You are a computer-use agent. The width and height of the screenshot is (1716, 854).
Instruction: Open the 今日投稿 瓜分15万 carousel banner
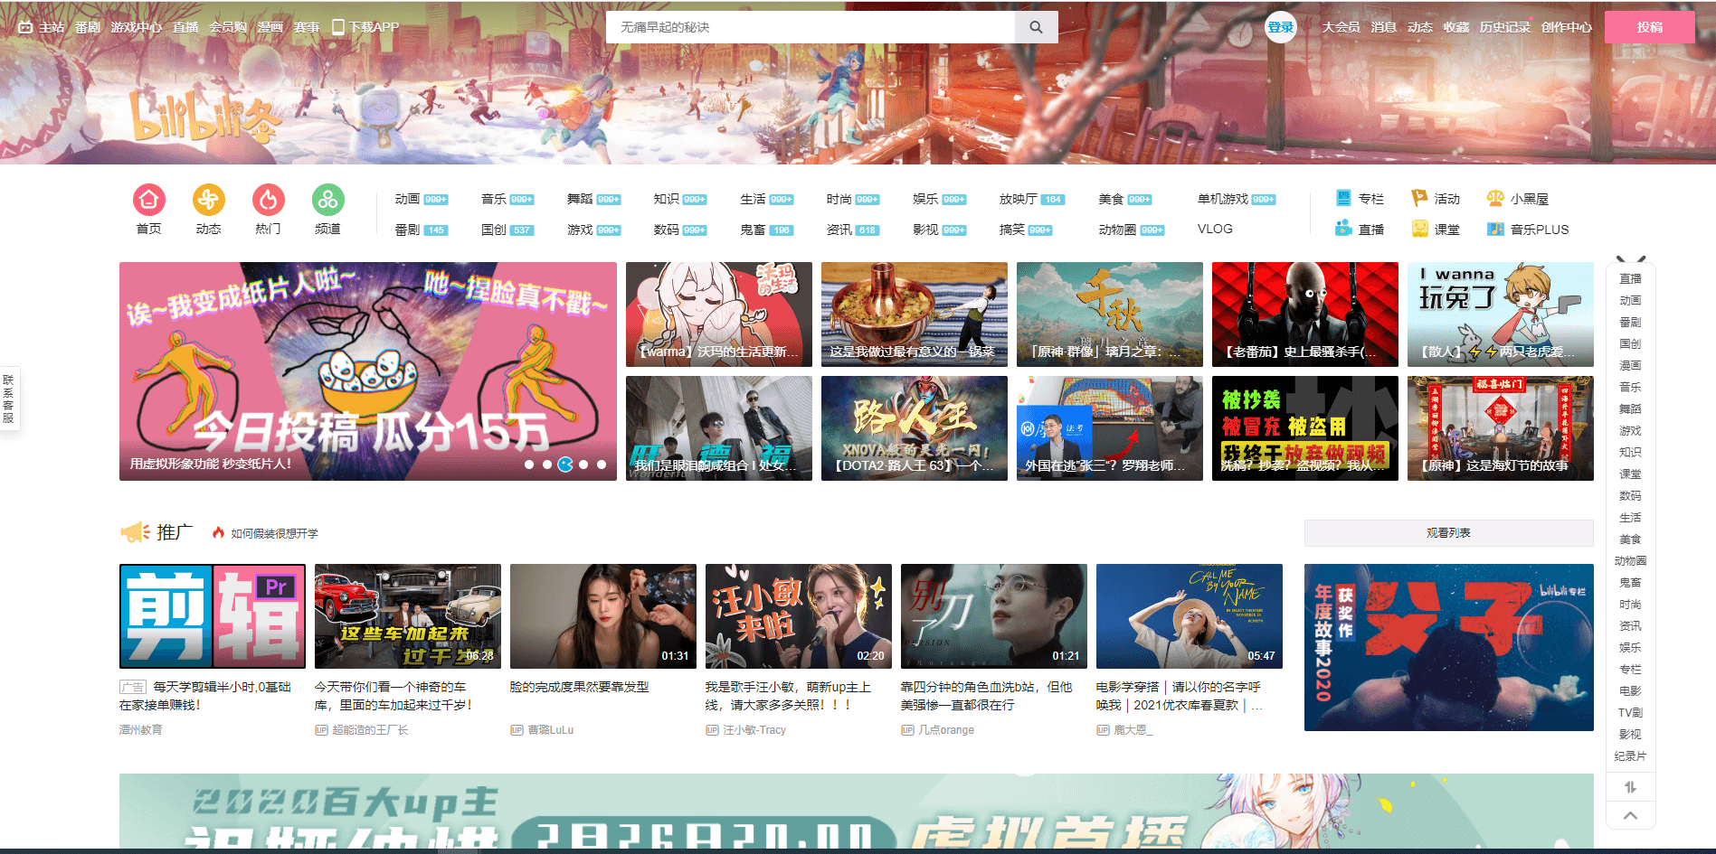(368, 371)
